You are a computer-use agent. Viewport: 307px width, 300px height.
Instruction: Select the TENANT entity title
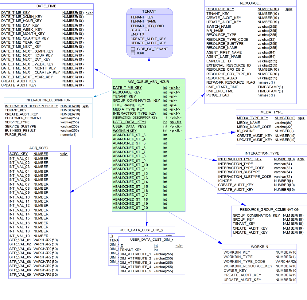click(x=149, y=11)
